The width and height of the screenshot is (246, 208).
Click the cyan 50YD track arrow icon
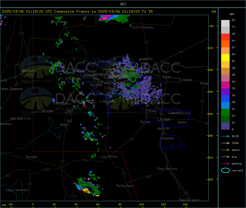coord(225,136)
